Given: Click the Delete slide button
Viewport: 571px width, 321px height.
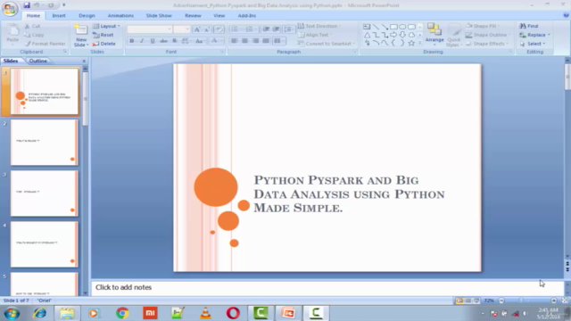Looking at the screenshot, I should (103, 44).
